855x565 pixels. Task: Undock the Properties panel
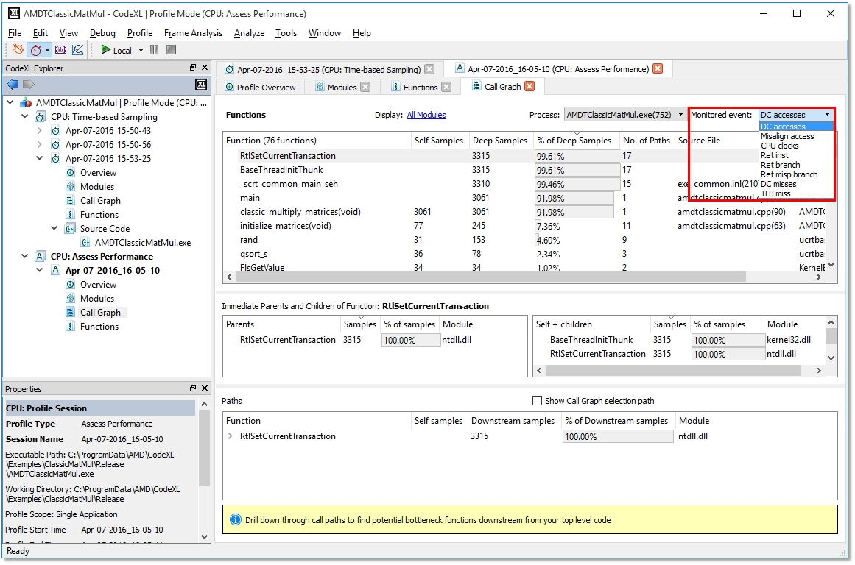[193, 388]
